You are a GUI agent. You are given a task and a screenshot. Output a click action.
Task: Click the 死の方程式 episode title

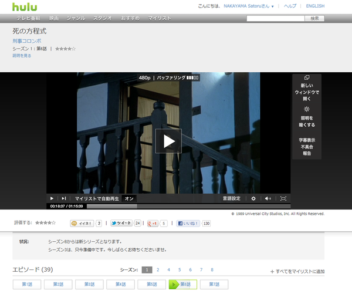[29, 31]
